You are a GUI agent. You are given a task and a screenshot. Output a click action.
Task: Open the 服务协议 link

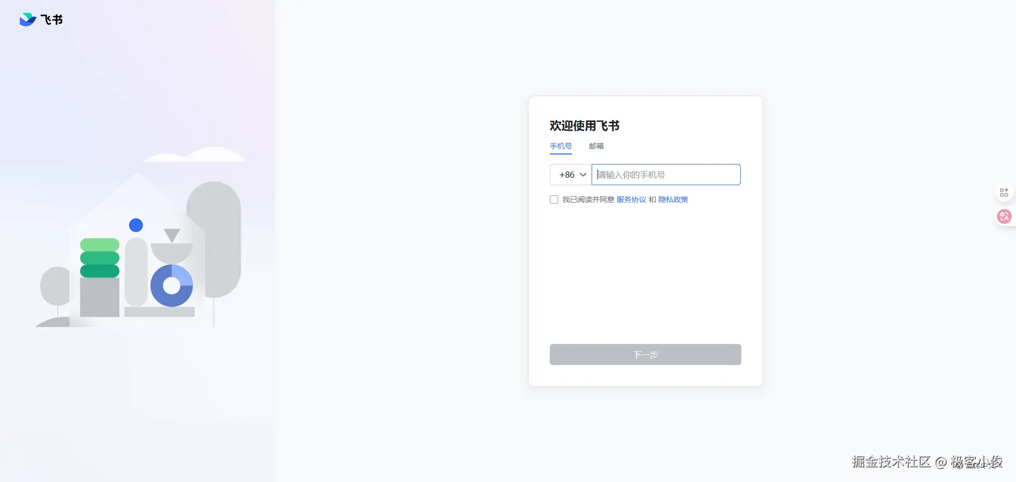tap(631, 199)
